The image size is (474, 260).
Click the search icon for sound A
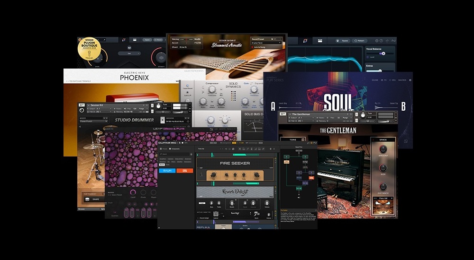click(301, 103)
